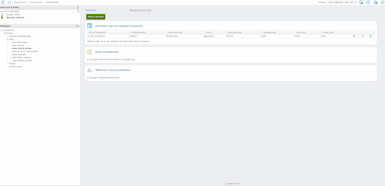The height and width of the screenshot is (186, 385).
Task: Click first Declaraties breadcrumb
Action: [20, 2]
